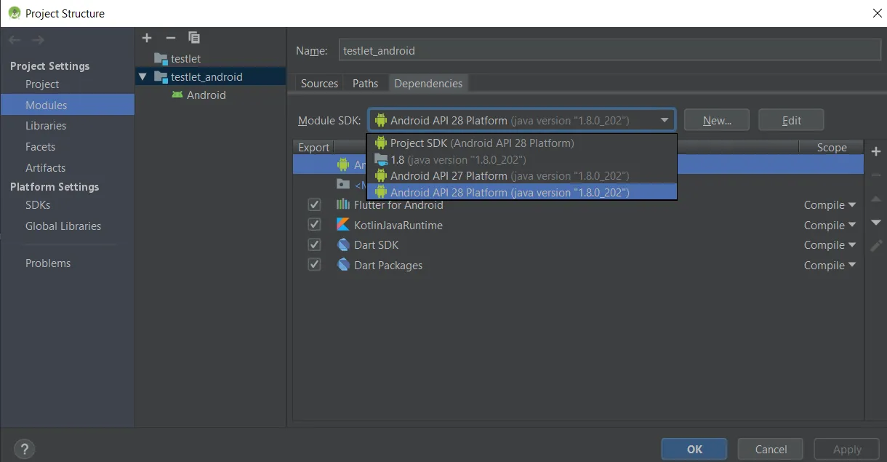Remove selected module with minus icon
This screenshot has height=462, width=887.
[x=171, y=38]
